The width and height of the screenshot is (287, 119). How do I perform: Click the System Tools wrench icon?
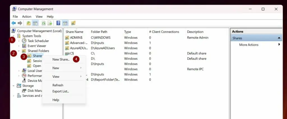[x=19, y=36]
